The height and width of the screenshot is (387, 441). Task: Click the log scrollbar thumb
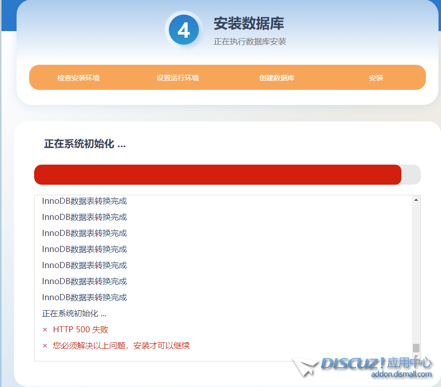coord(416,348)
